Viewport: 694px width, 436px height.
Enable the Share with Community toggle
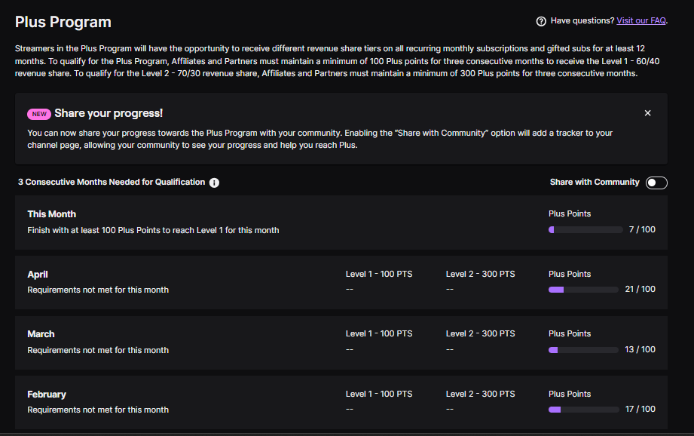pos(656,183)
